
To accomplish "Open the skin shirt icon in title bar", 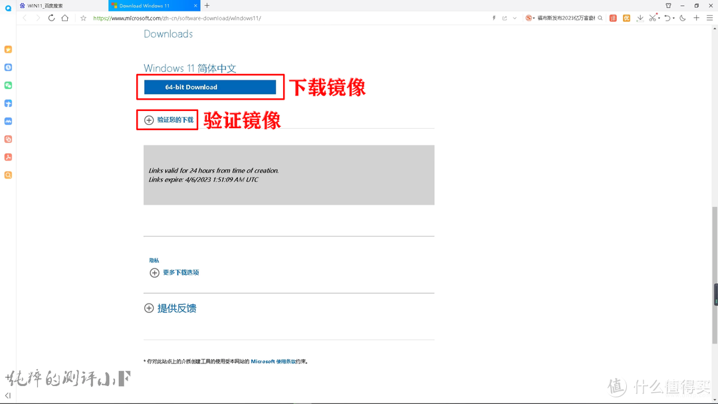I will [x=669, y=5].
